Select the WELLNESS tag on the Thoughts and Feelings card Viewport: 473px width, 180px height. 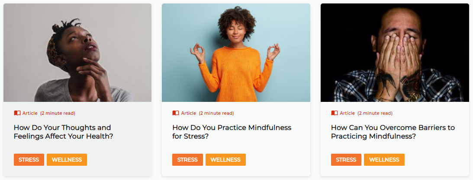[67, 160]
